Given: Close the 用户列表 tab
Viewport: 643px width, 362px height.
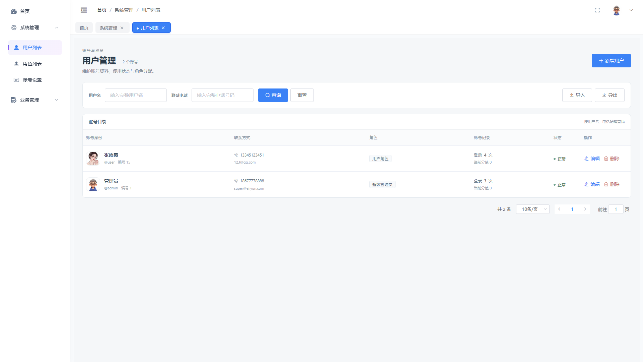Looking at the screenshot, I should [x=163, y=28].
